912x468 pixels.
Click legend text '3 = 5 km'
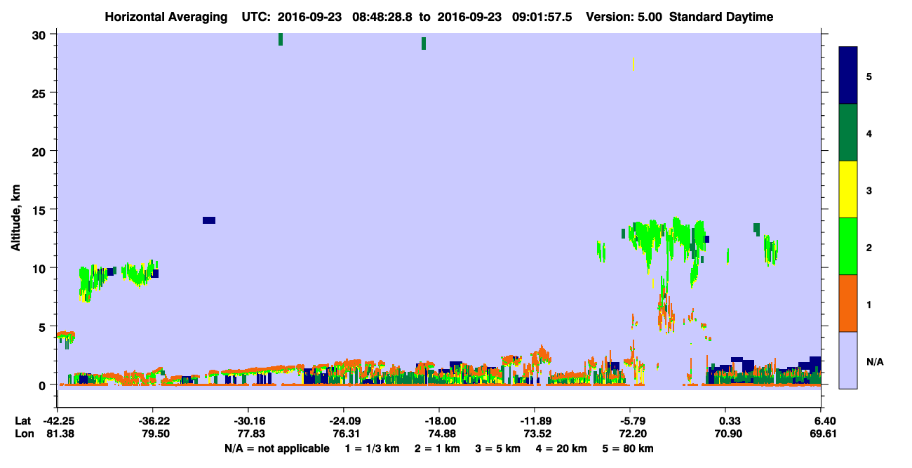(498, 448)
